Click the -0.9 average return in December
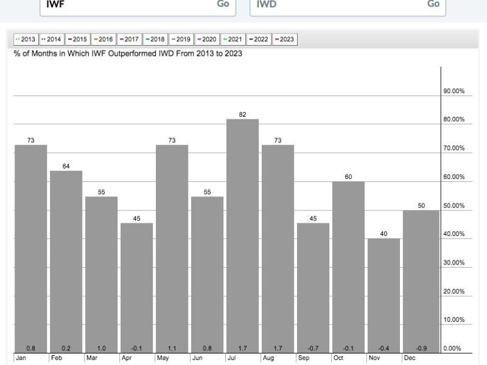Screen dimensions: 487x365 tap(421, 348)
